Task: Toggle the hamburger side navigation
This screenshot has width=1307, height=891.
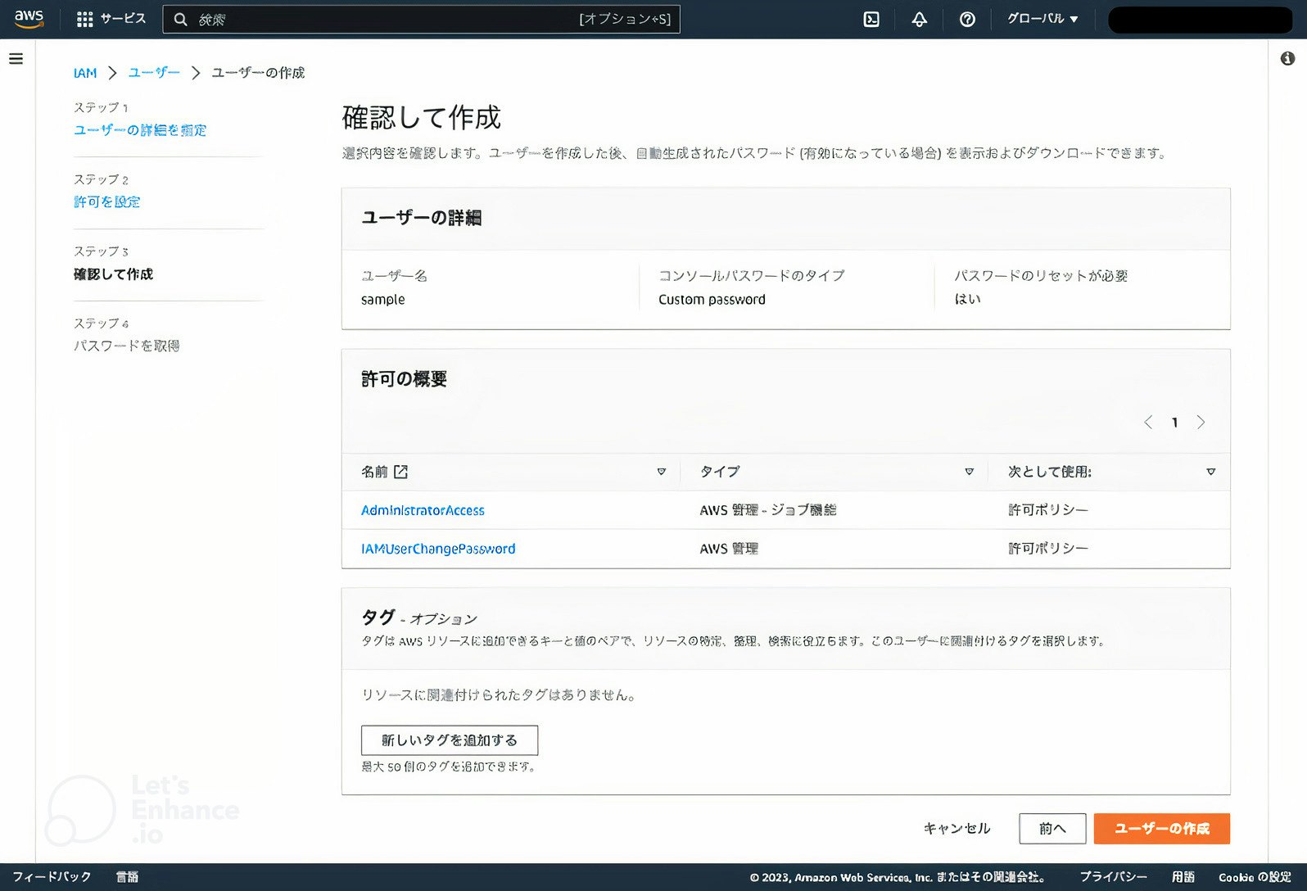Action: coord(16,58)
